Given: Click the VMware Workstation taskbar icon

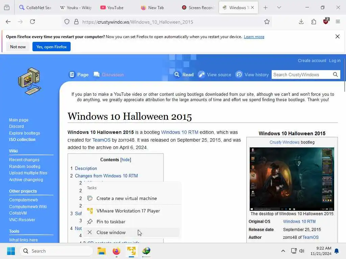Looking at the screenshot, I should [x=131, y=251].
